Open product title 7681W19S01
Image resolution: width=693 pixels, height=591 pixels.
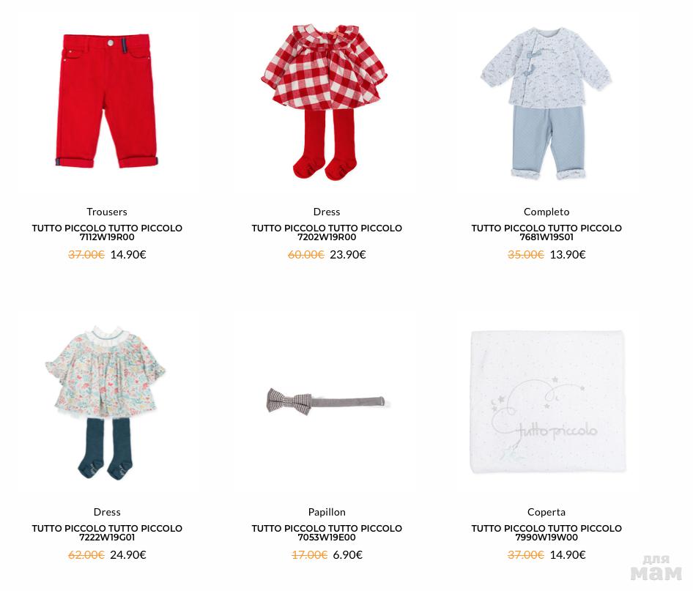tap(546, 232)
